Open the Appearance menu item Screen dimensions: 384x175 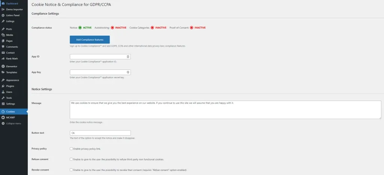14,80
